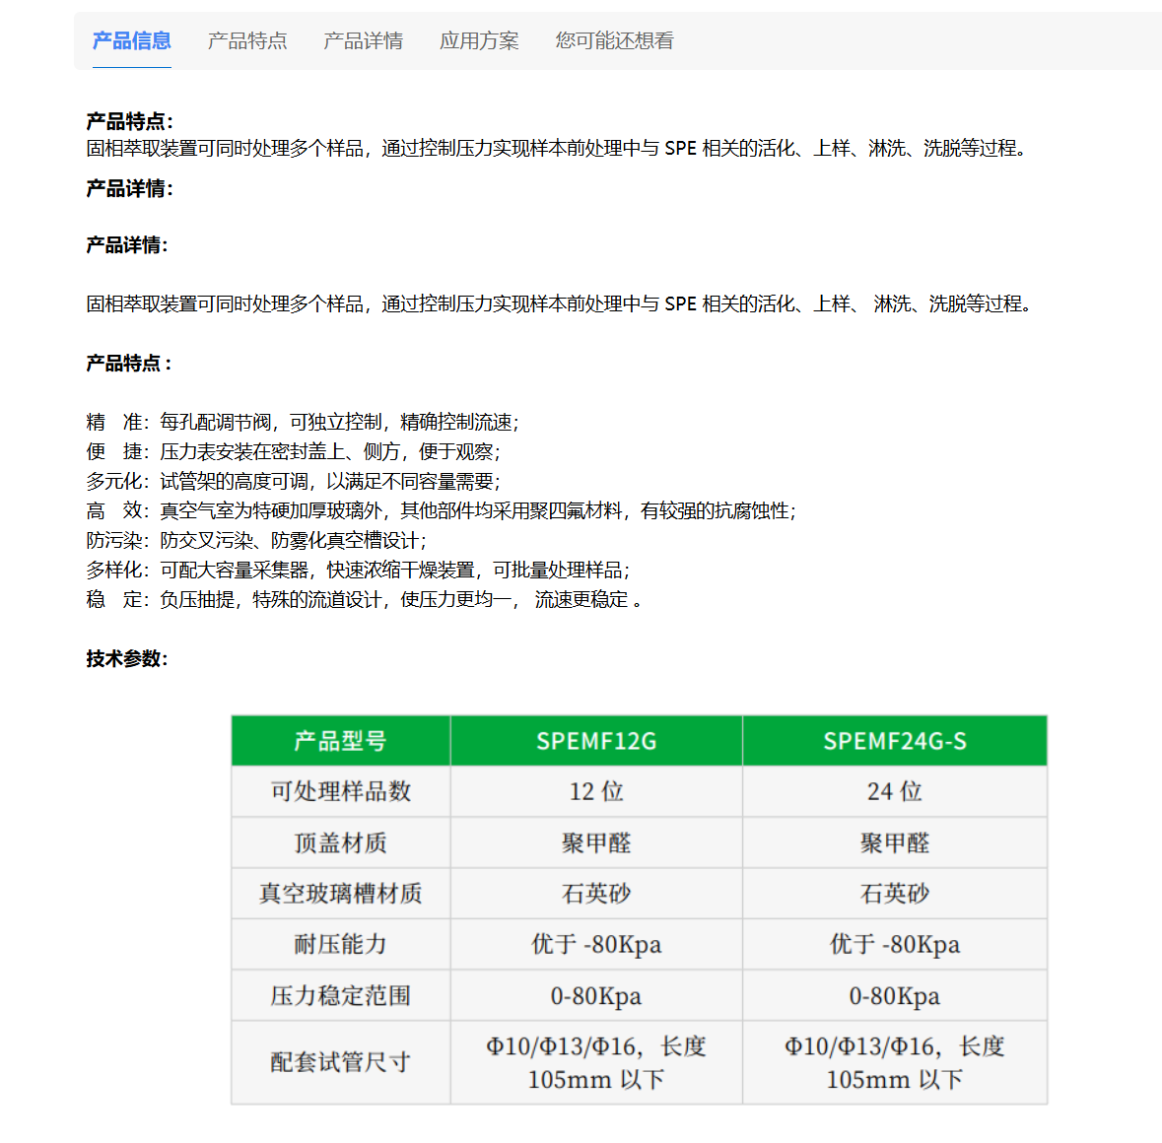Viewport: 1162px width, 1143px height.
Task: Click the 12 位 table cell
Action: (x=595, y=791)
